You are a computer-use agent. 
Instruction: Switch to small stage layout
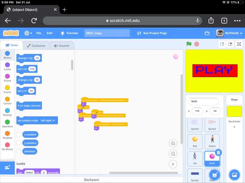tap(222, 44)
